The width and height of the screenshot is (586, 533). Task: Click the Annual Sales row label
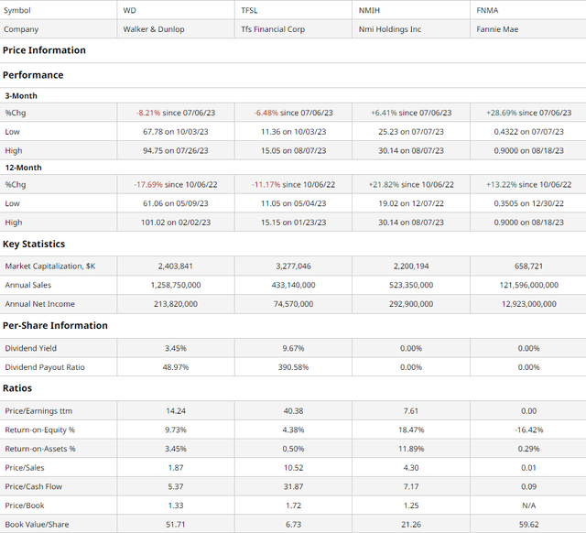[28, 285]
